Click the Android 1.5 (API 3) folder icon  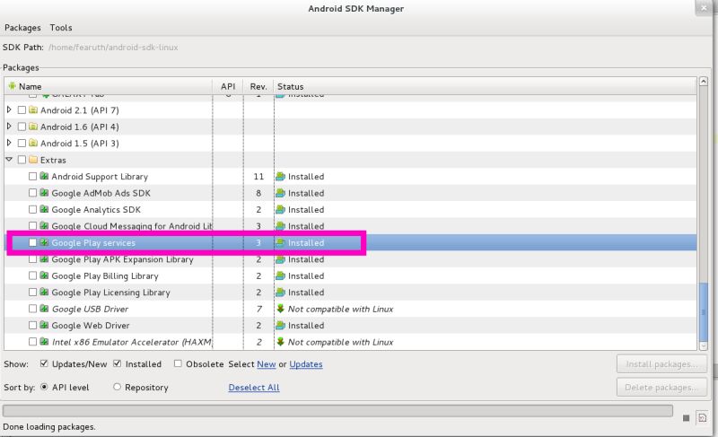(x=33, y=143)
